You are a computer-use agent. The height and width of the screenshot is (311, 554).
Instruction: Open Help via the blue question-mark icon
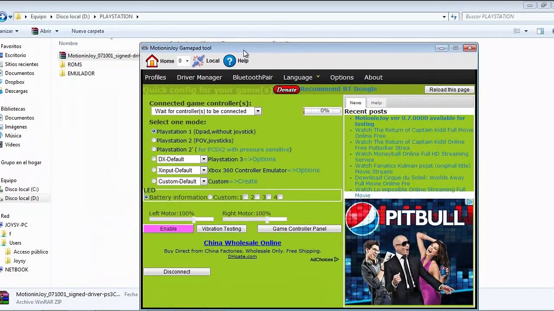229,61
